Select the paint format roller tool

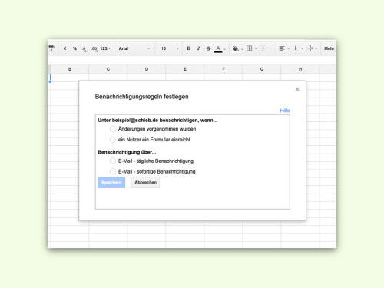(51, 48)
